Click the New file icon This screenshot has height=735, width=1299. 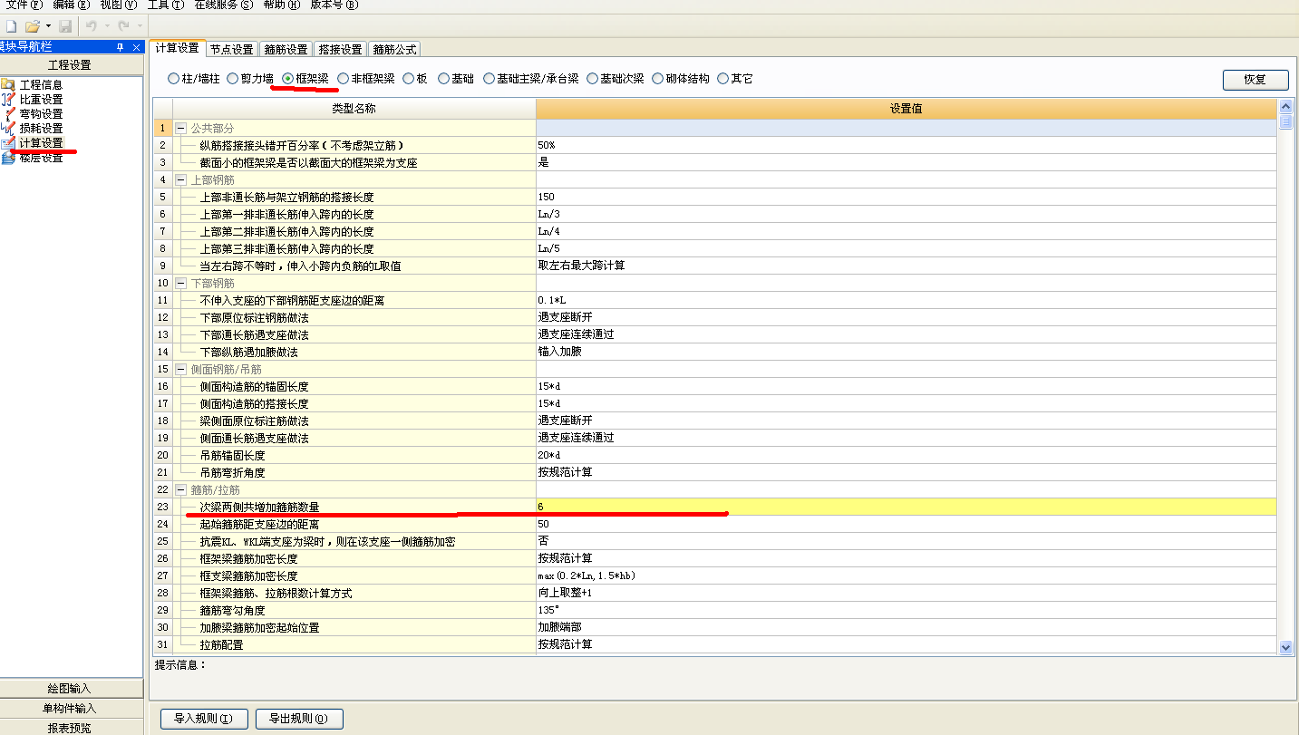(x=11, y=27)
